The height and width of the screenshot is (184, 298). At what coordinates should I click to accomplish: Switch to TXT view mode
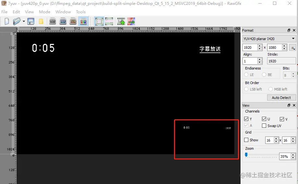pyautogui.click(x=53, y=21)
